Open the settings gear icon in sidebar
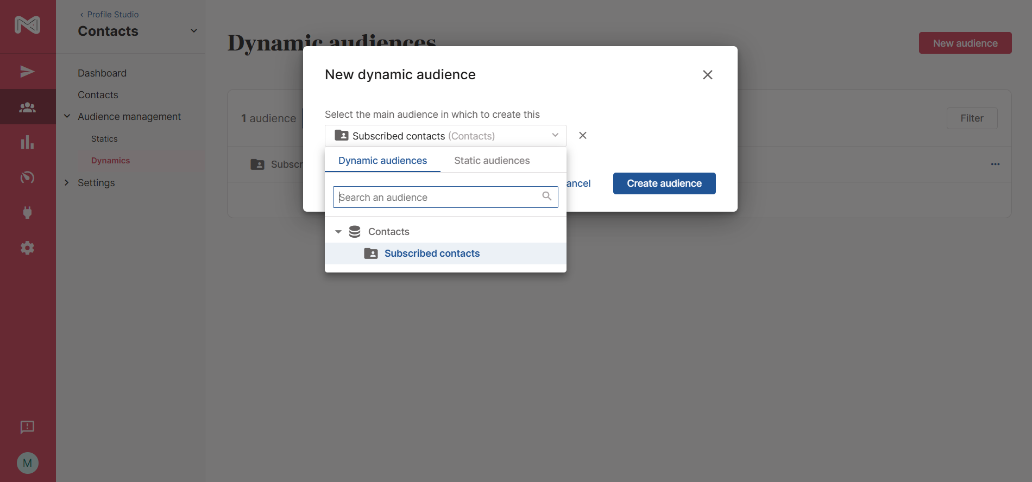 pyautogui.click(x=27, y=248)
